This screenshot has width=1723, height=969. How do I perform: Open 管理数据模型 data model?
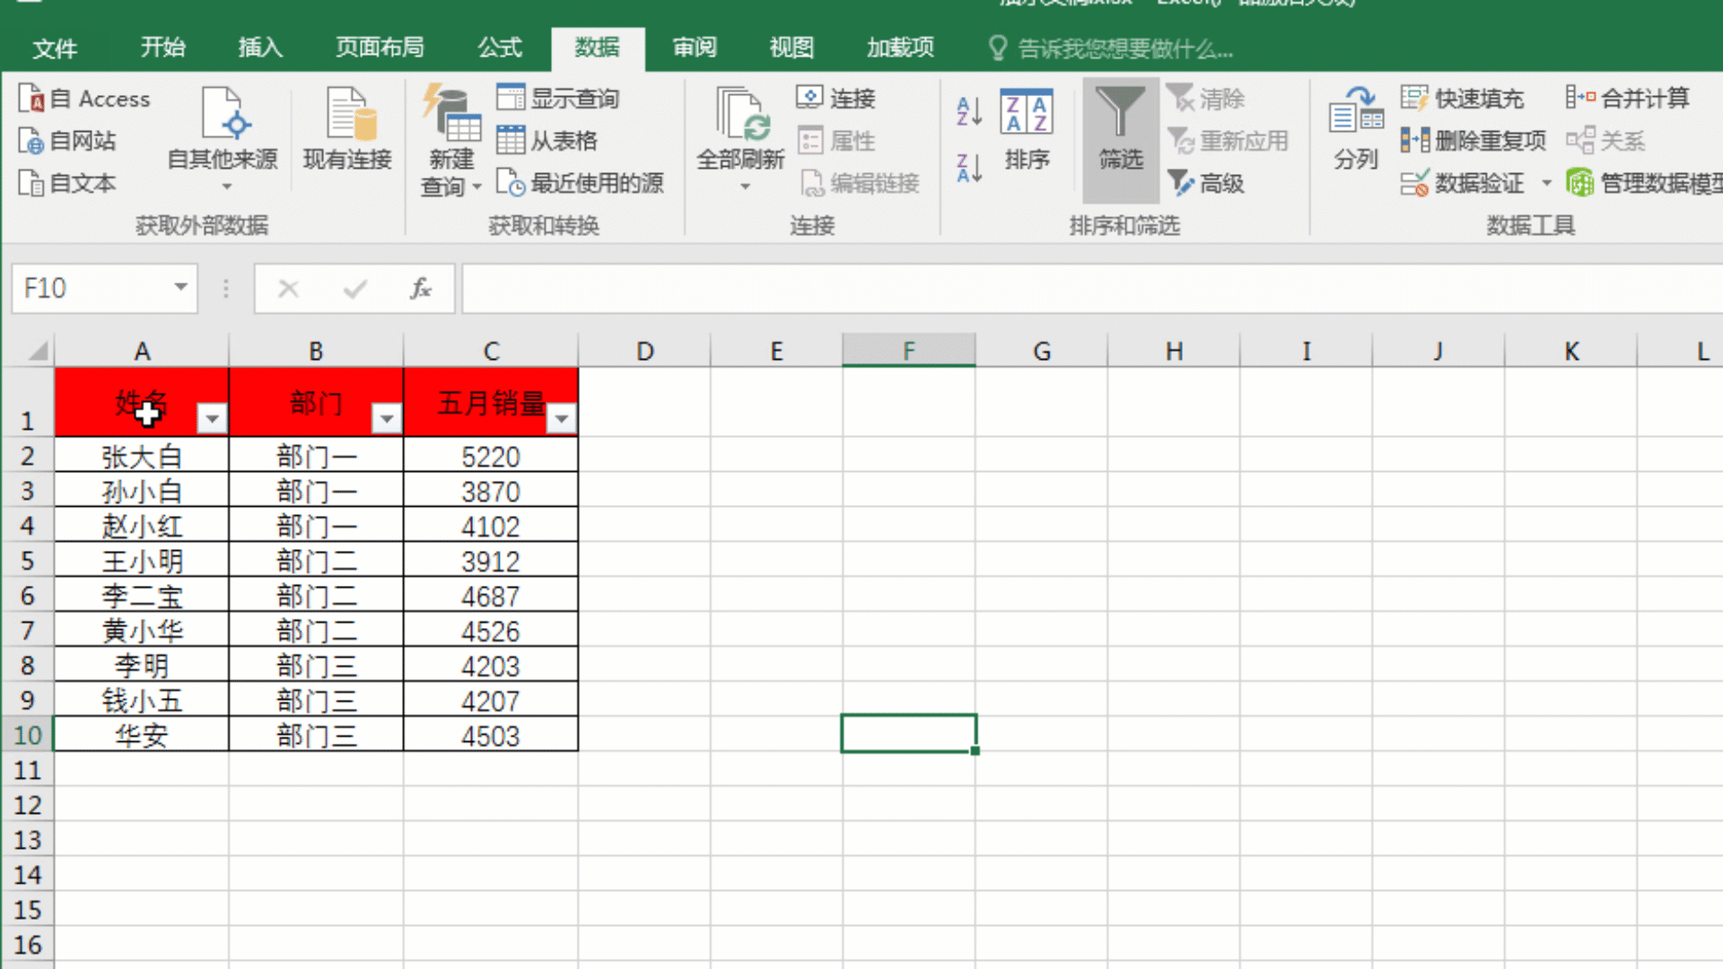click(x=1644, y=183)
